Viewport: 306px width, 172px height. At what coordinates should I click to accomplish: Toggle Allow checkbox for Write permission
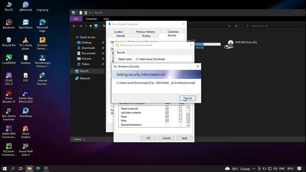click(x=167, y=121)
